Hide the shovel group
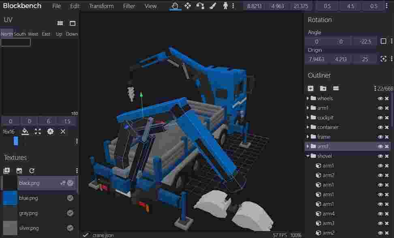Viewport: 394px width, 238px height. 380,156
